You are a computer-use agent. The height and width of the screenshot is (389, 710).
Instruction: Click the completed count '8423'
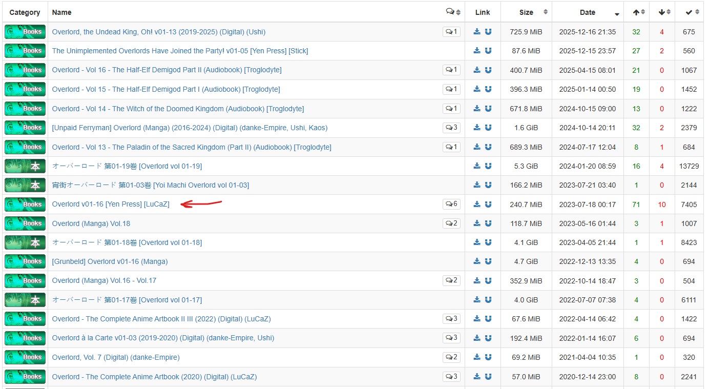[689, 242]
